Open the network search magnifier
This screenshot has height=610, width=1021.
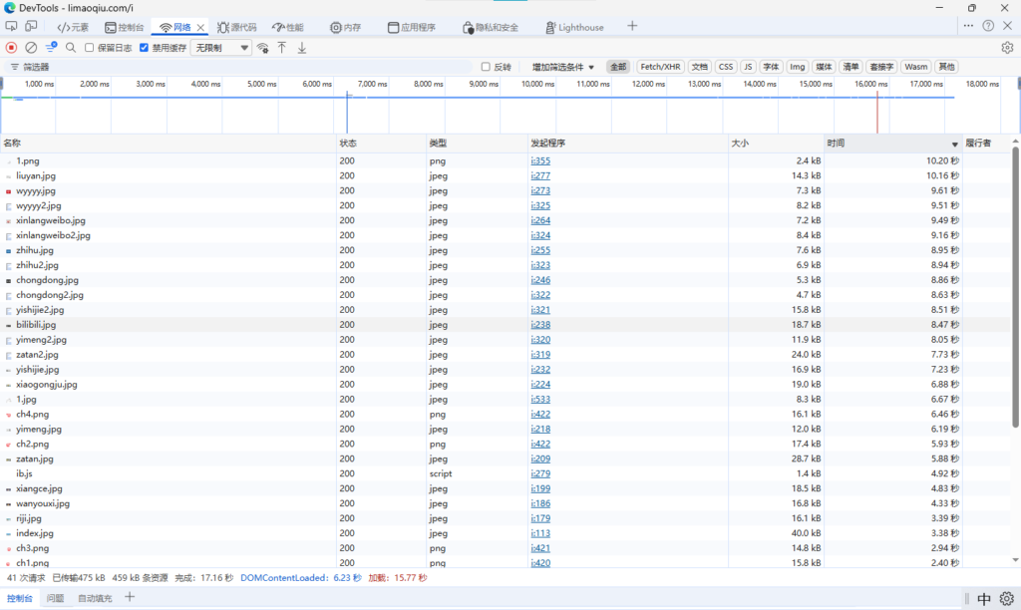click(71, 47)
